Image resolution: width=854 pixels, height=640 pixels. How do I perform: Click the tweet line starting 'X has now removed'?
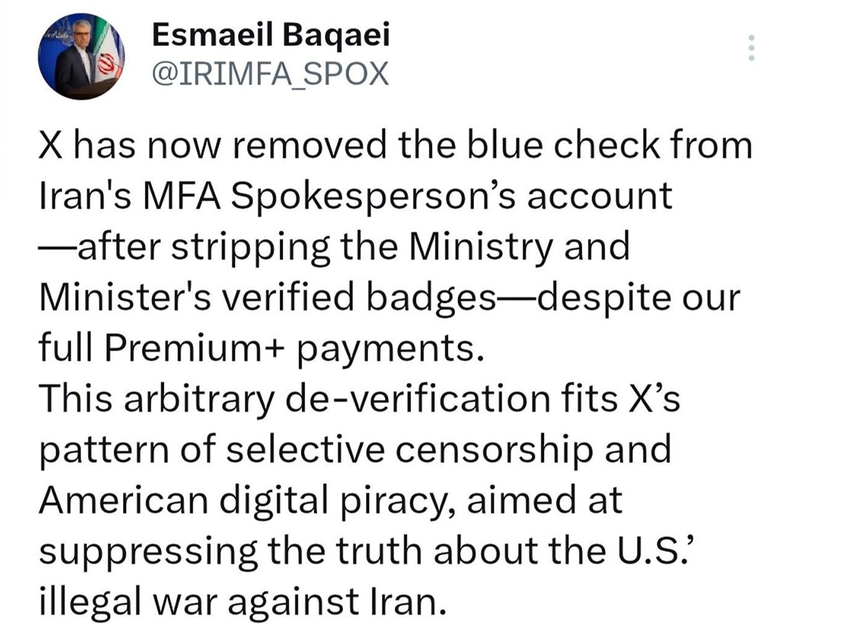click(396, 145)
